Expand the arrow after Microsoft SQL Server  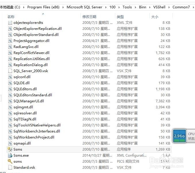(106, 7)
